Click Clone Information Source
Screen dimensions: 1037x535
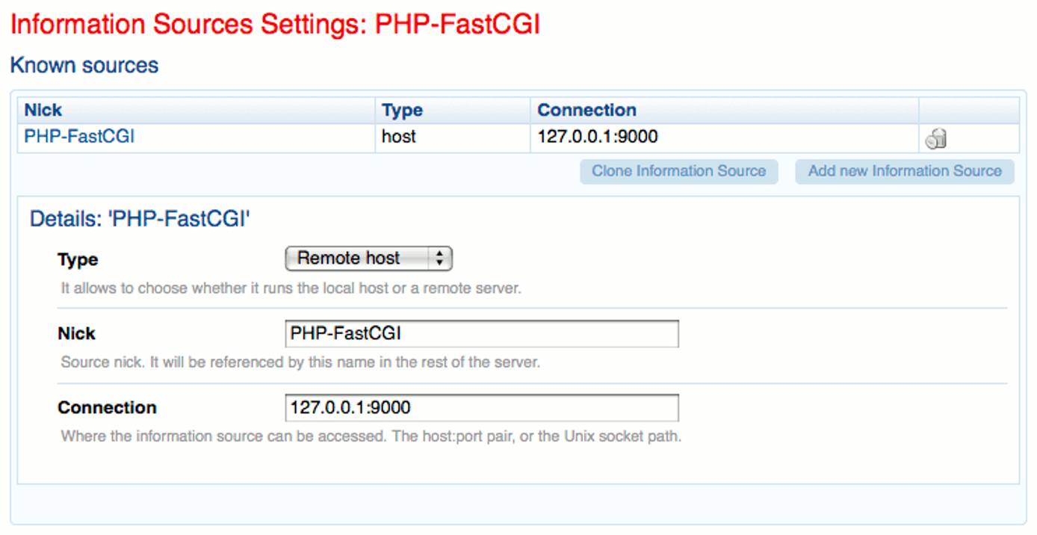(x=679, y=171)
